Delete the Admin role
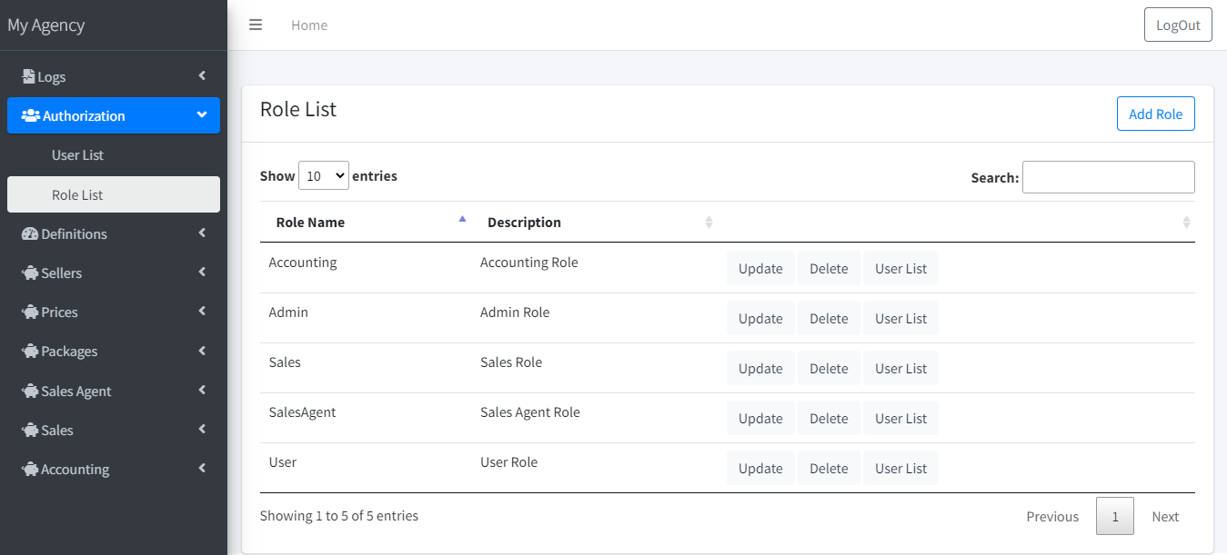The height and width of the screenshot is (555, 1227). [829, 318]
